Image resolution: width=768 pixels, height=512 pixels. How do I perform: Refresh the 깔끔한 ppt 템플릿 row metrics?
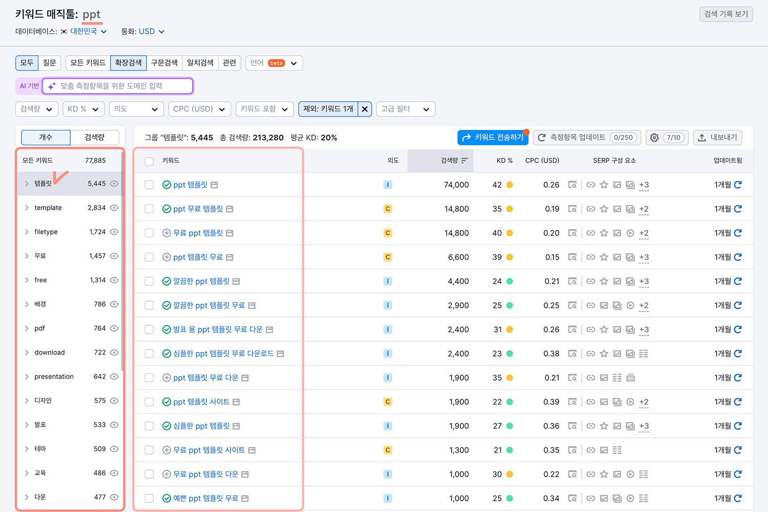click(x=738, y=281)
